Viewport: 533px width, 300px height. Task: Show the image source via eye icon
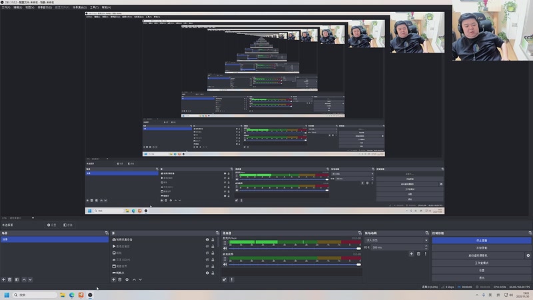(x=207, y=253)
